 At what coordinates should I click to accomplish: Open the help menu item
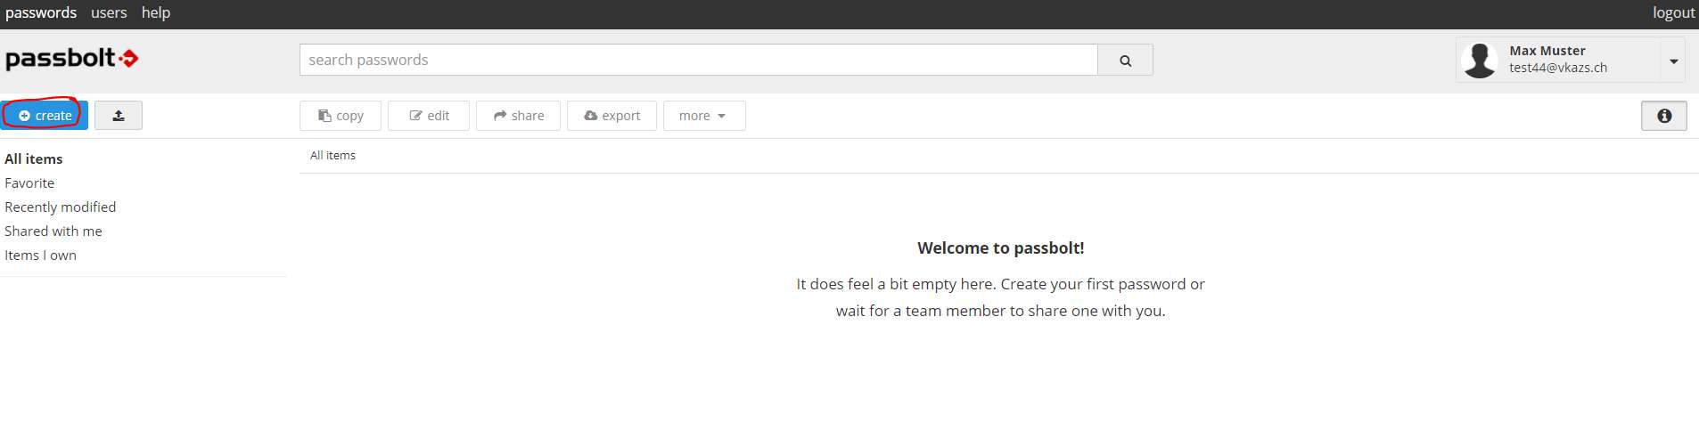[156, 12]
